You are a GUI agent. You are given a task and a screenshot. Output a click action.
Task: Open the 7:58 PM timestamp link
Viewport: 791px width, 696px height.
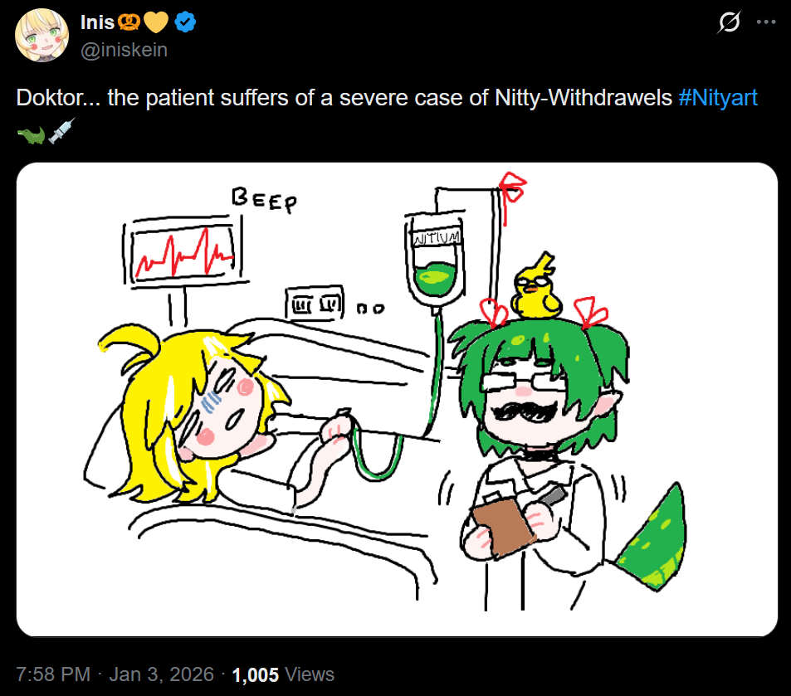pos(53,674)
